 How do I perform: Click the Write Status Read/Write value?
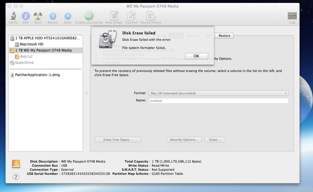coord(160,165)
